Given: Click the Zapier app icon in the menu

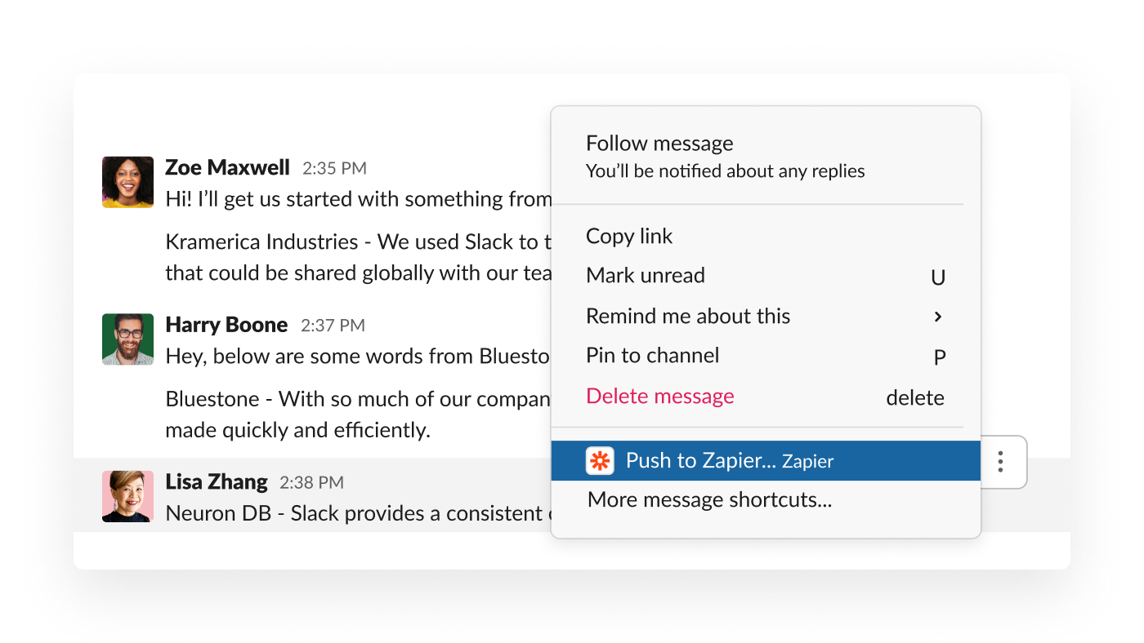Looking at the screenshot, I should (x=599, y=460).
